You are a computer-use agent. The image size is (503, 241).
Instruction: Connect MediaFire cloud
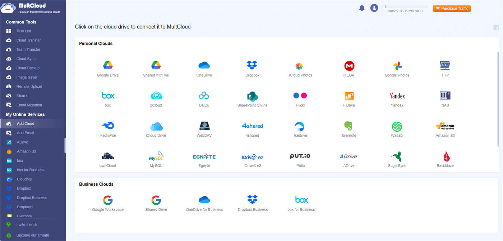(108, 129)
